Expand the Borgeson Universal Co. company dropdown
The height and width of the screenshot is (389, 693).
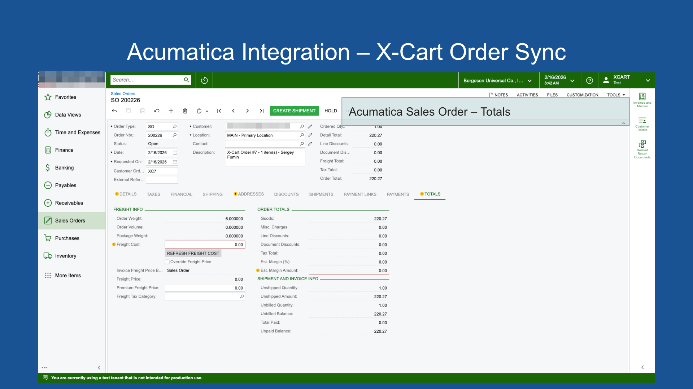(x=529, y=81)
